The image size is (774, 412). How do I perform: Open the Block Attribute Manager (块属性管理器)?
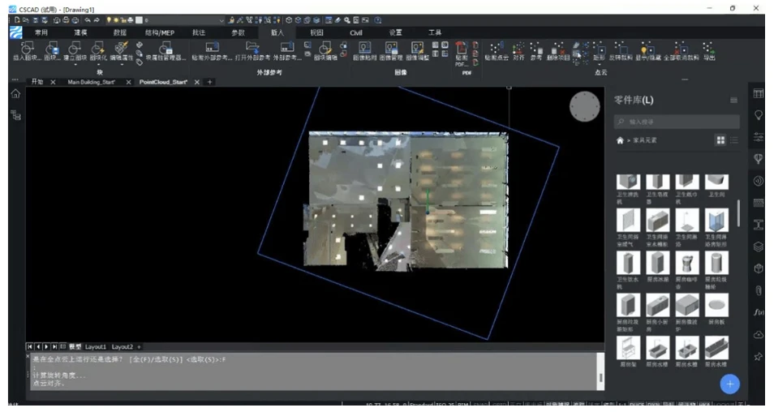(165, 48)
